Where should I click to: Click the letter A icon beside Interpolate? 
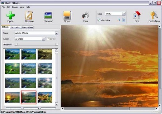click(119, 20)
